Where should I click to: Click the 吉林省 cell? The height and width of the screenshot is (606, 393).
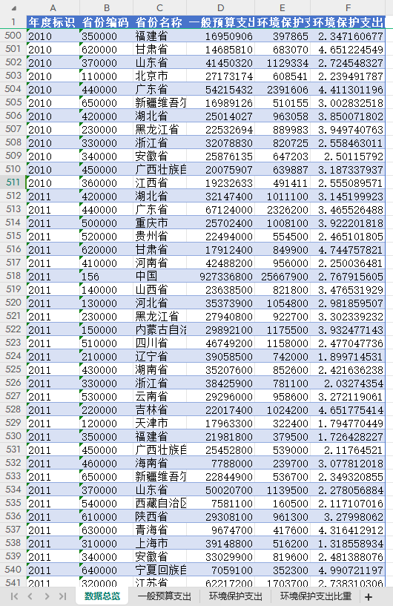pyautogui.click(x=159, y=409)
